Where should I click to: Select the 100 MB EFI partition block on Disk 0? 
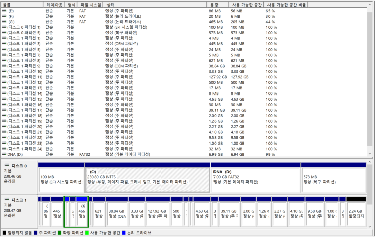coord(61,177)
